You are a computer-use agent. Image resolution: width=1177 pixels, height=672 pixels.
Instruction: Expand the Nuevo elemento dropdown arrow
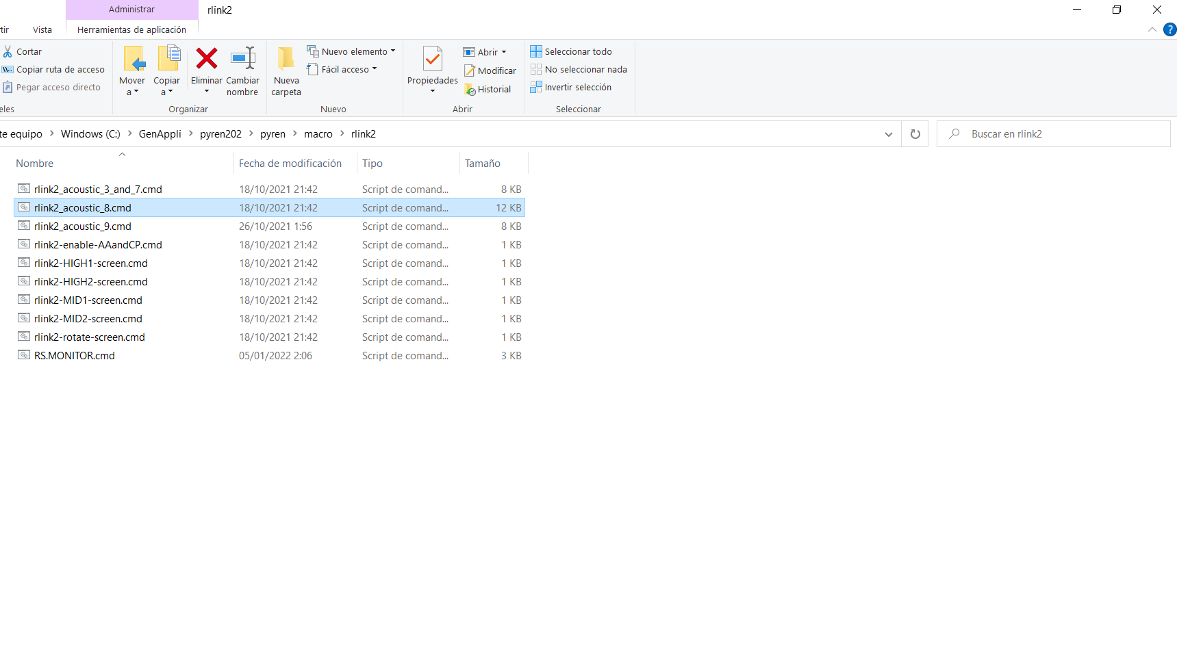click(393, 51)
